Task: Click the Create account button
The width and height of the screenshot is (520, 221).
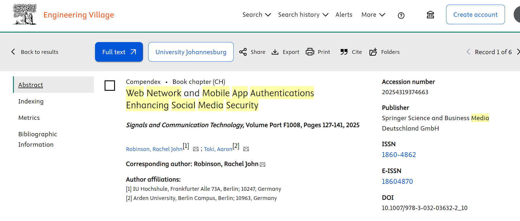Action: coord(475,15)
